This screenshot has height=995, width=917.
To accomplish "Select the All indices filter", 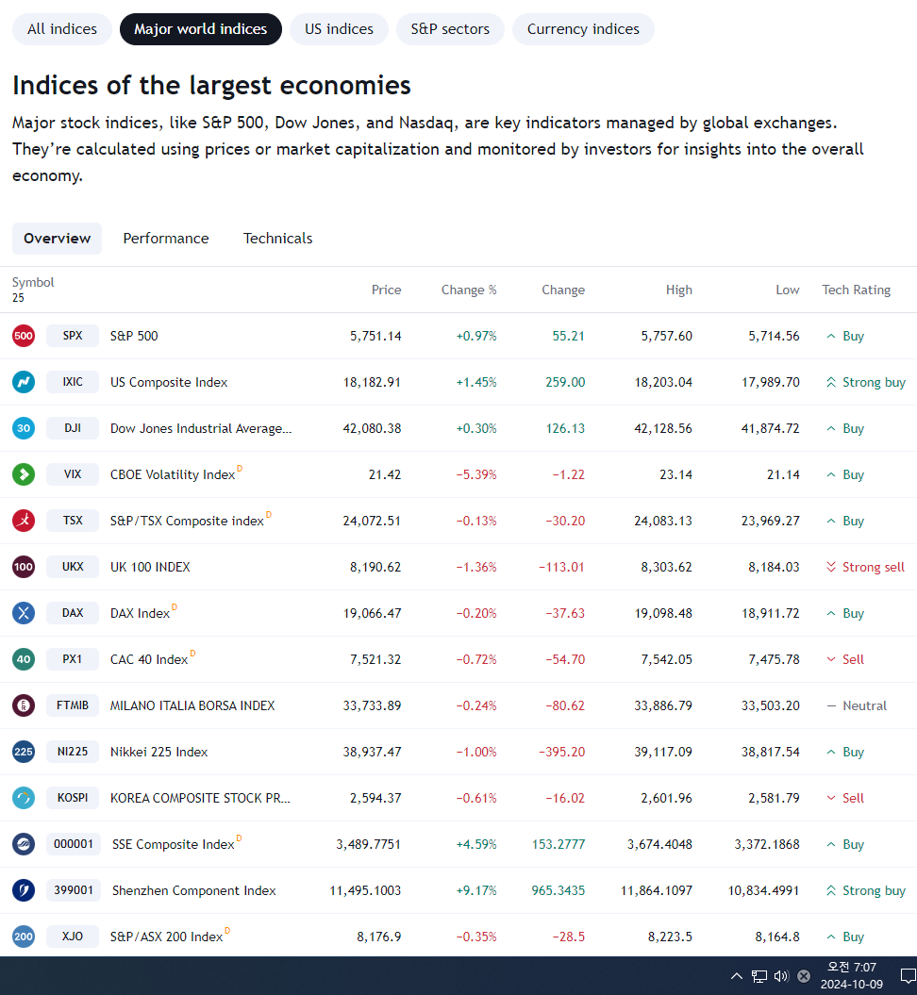I will pos(62,29).
